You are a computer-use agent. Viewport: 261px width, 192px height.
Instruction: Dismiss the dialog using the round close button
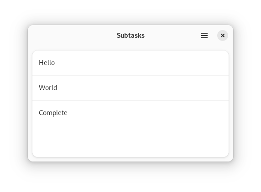(x=223, y=35)
